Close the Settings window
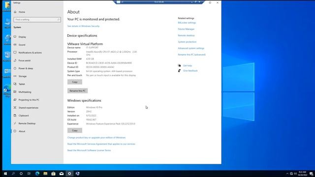Screen dimensions: 315x177 pos(218,2)
